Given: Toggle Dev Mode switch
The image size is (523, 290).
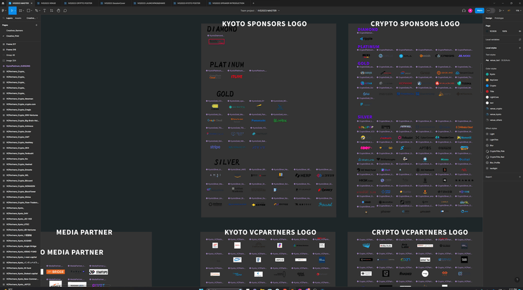Looking at the screenshot, I should (490, 10).
